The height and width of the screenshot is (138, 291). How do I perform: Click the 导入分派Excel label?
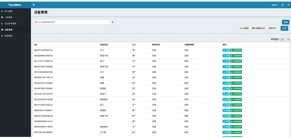click(x=258, y=28)
